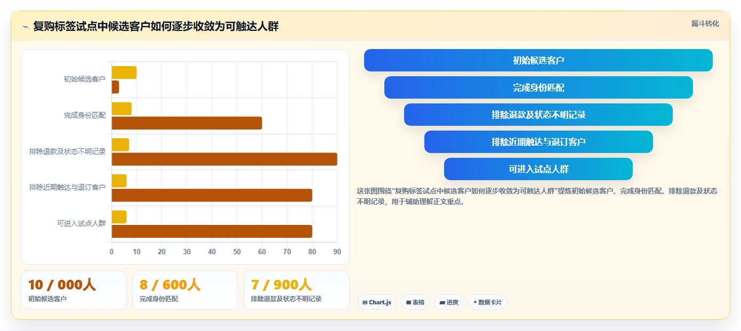The image size is (741, 331).
Task: Click the chart axis label 初始候选客户
Action: [x=85, y=79]
